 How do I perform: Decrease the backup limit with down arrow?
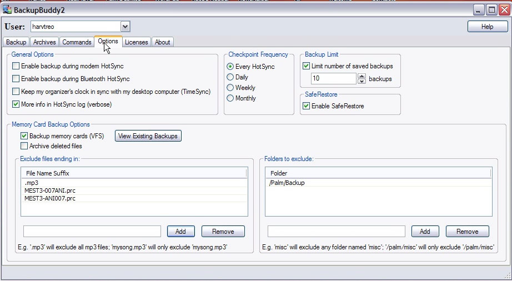(362, 82)
